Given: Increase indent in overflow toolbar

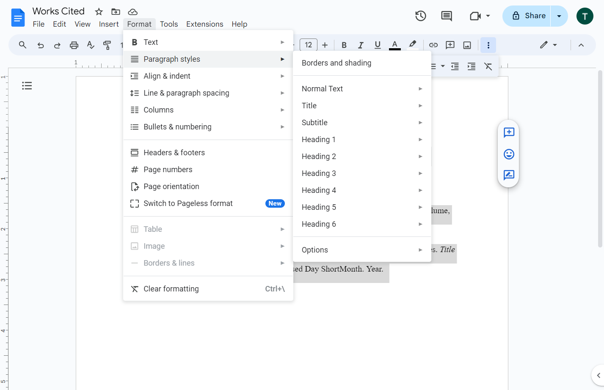Looking at the screenshot, I should point(472,66).
